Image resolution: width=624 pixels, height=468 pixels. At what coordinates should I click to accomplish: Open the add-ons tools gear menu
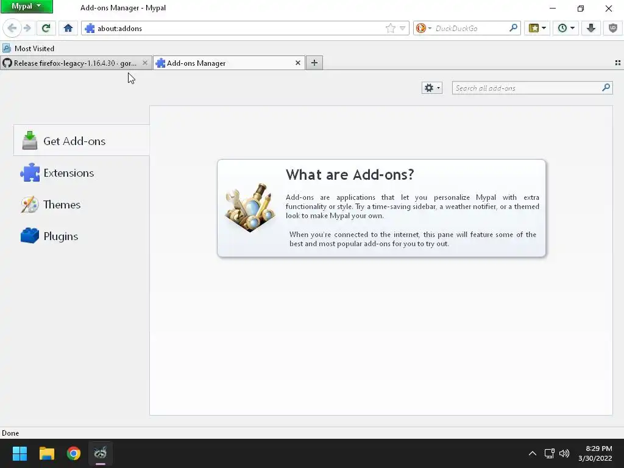(432, 88)
